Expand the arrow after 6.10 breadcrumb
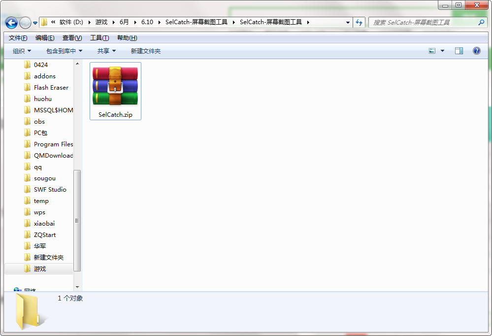The height and width of the screenshot is (336, 492). (x=160, y=22)
